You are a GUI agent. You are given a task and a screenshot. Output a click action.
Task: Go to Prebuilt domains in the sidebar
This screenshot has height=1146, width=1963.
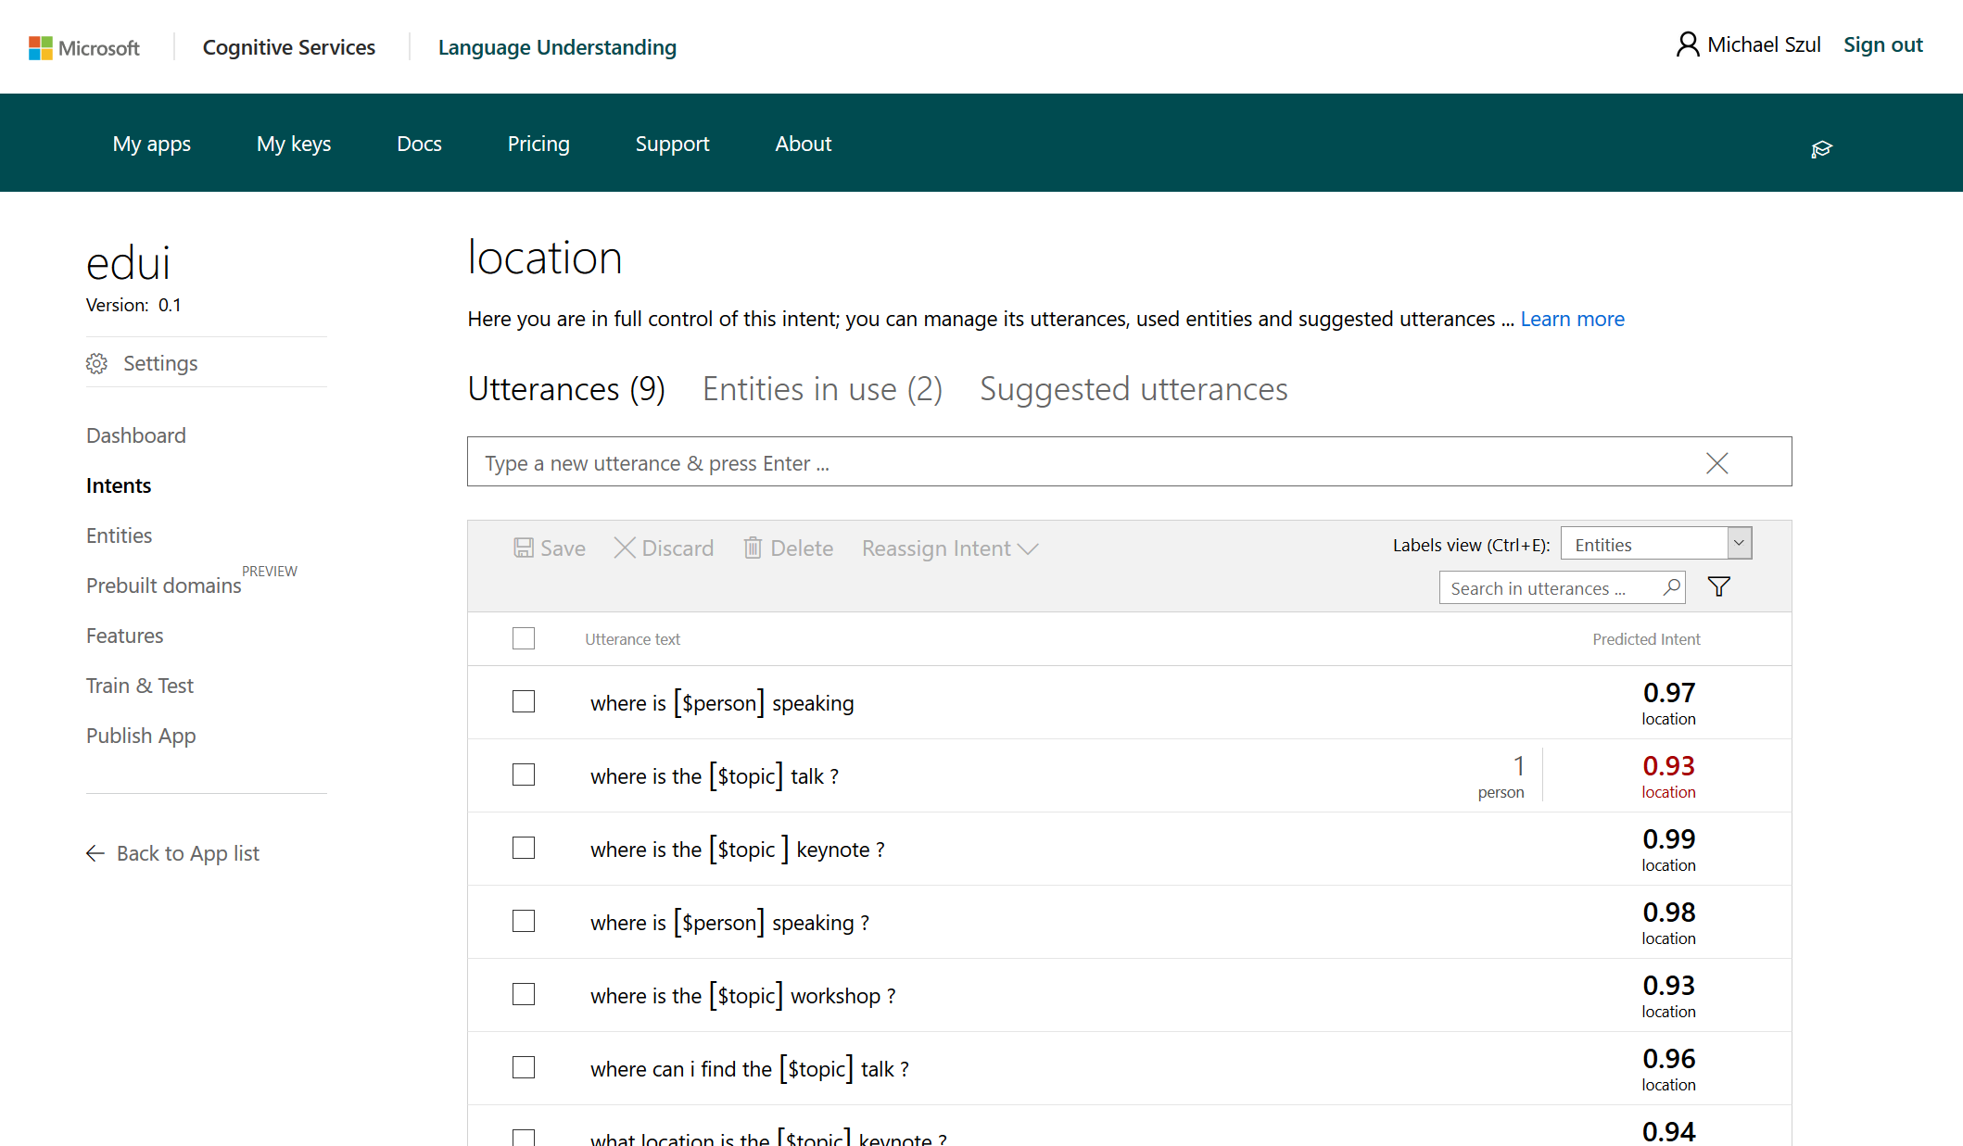coord(163,586)
